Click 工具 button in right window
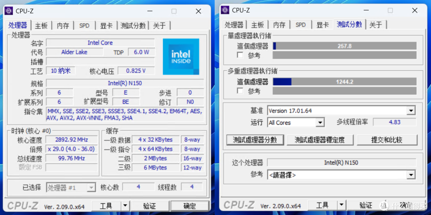Image resolution: width=431 pixels, height=215 pixels. [x=322, y=205]
